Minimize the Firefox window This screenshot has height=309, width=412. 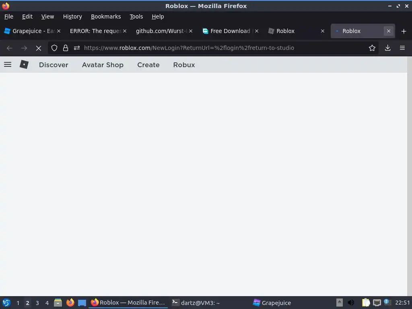(x=389, y=6)
